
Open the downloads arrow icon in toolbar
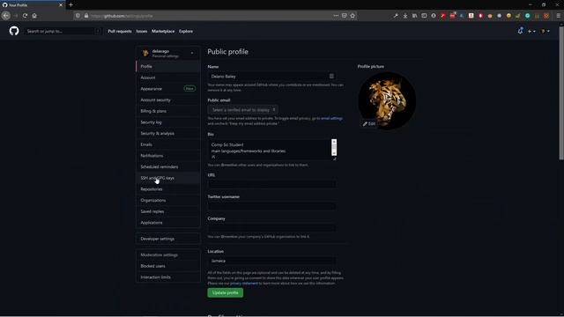(x=405, y=16)
